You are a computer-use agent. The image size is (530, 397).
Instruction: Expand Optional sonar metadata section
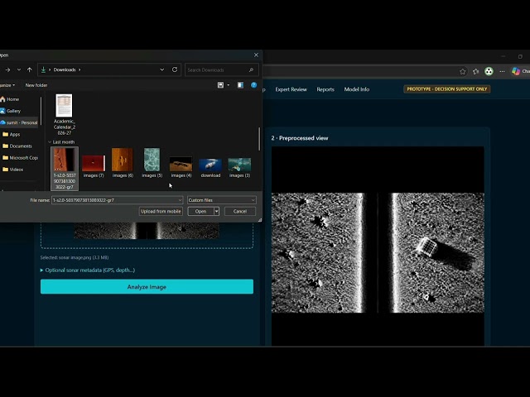coord(88,270)
